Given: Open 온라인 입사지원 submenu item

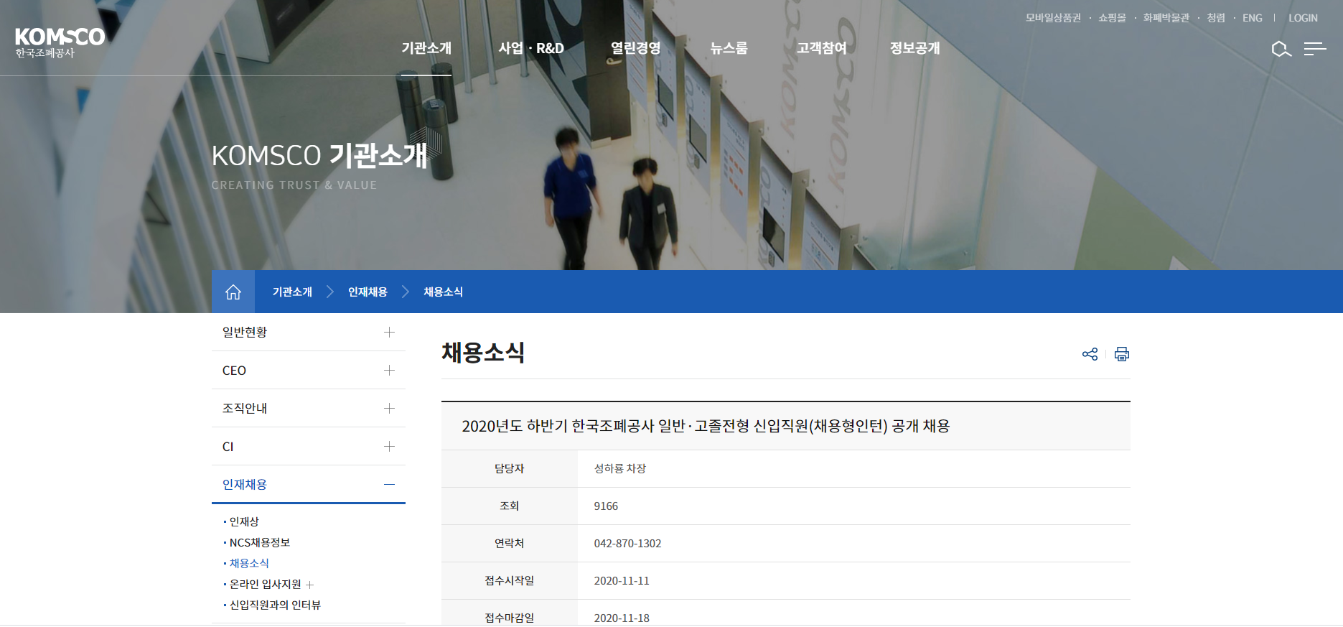Looking at the screenshot, I should pos(266,584).
